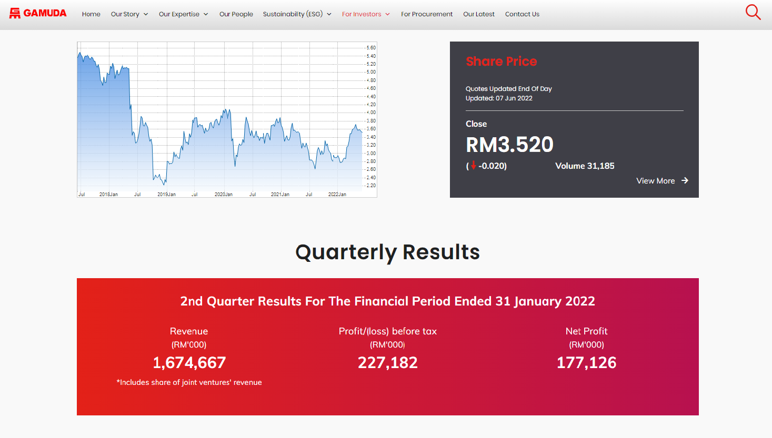Click the 2020Jan label on chart axis
The height and width of the screenshot is (438, 772).
[x=224, y=195]
